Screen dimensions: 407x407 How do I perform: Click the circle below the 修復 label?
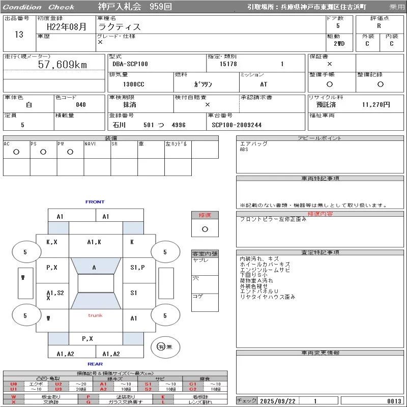[205, 229]
